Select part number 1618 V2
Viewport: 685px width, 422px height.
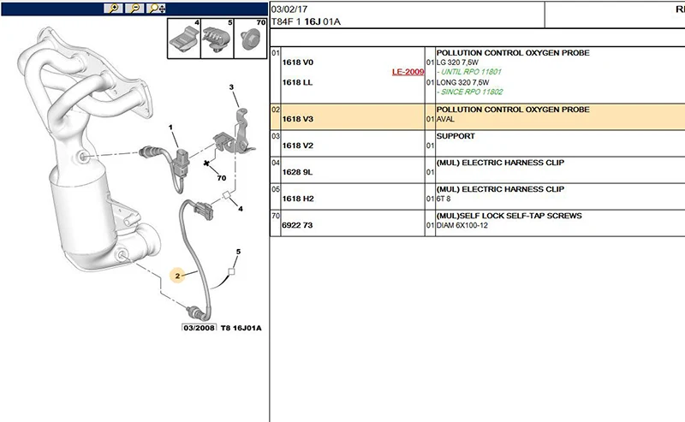tap(297, 146)
